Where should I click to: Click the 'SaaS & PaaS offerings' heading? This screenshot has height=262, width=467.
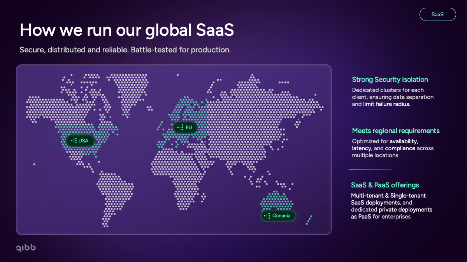385,185
